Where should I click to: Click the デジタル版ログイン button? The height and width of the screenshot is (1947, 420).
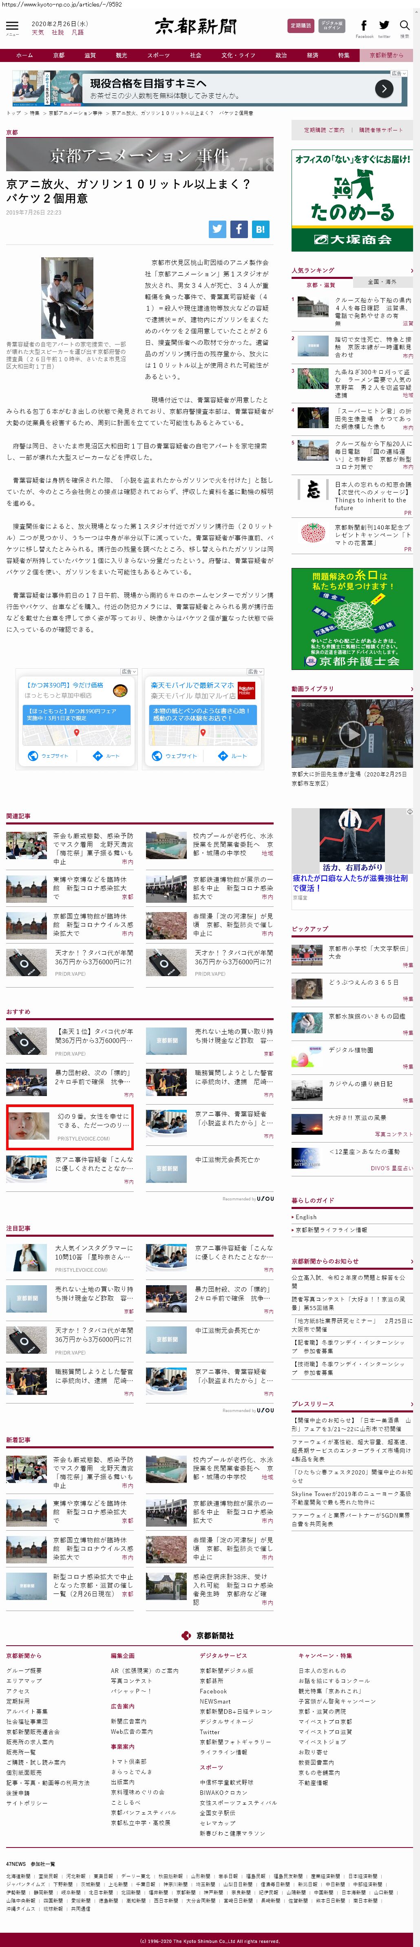pyautogui.click(x=332, y=26)
